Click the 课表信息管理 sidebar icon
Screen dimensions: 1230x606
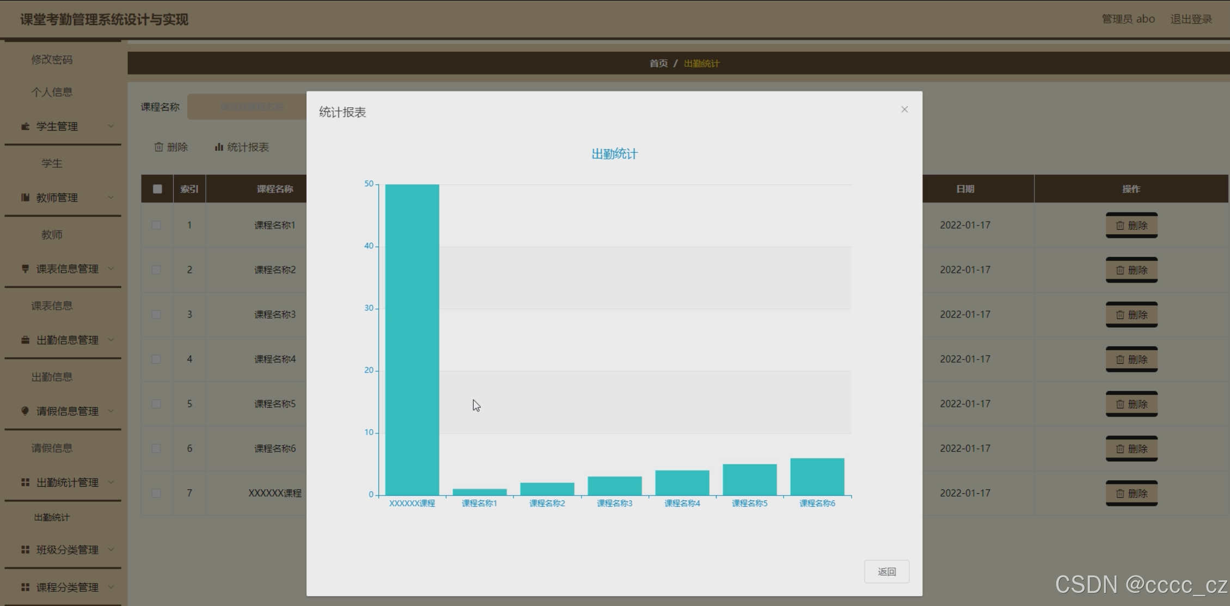tap(25, 268)
